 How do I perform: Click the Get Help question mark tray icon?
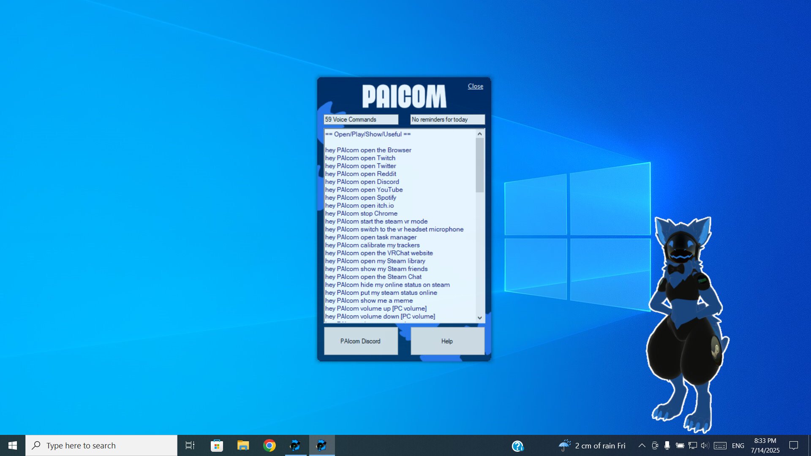coord(517,446)
